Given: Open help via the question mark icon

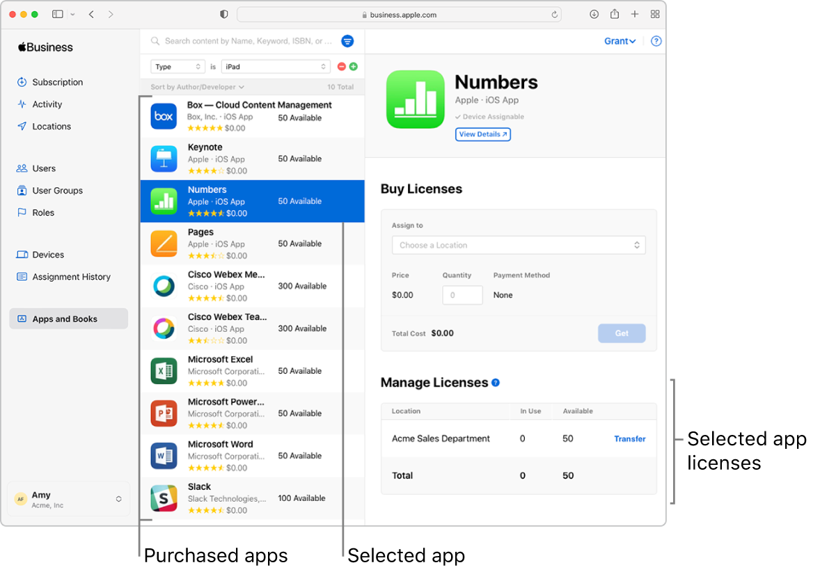Looking at the screenshot, I should 655,41.
